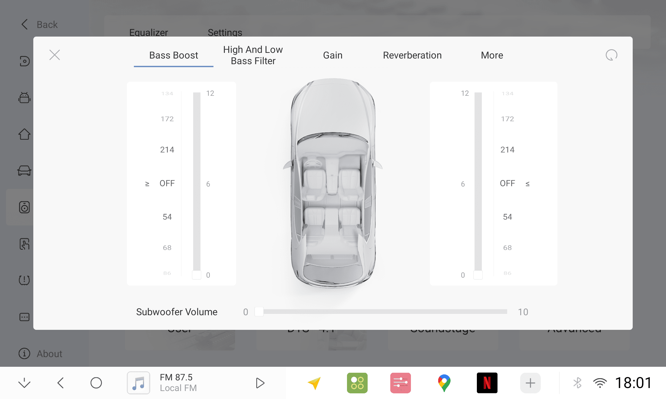Viewport: 666px width, 399px height.
Task: Select 54 in the right frequency picker
Action: click(x=507, y=217)
